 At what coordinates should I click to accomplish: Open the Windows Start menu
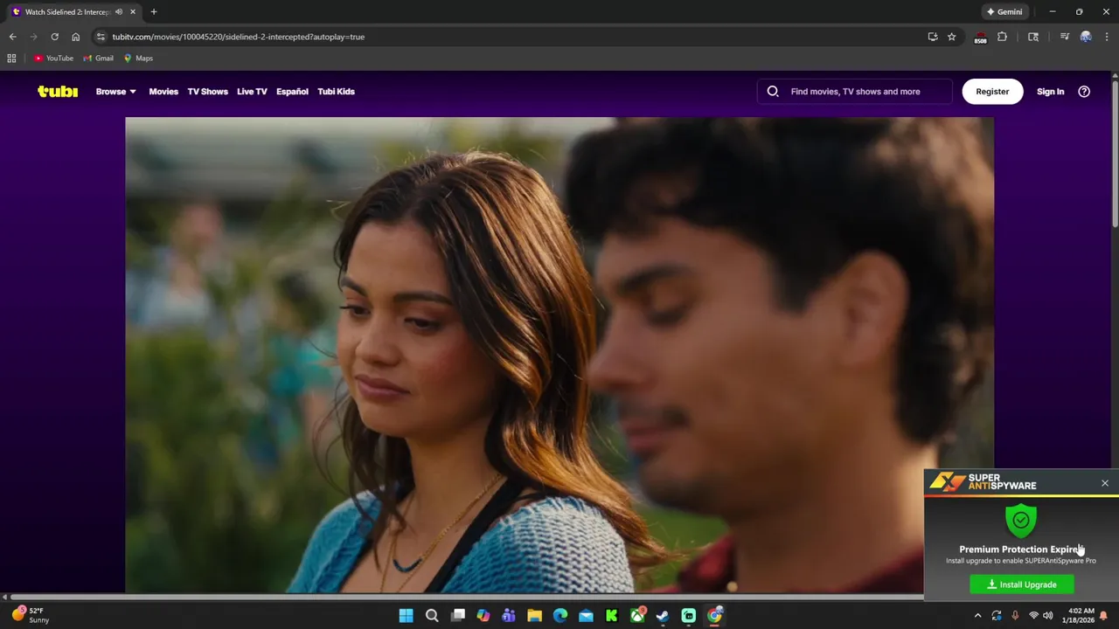[406, 616]
